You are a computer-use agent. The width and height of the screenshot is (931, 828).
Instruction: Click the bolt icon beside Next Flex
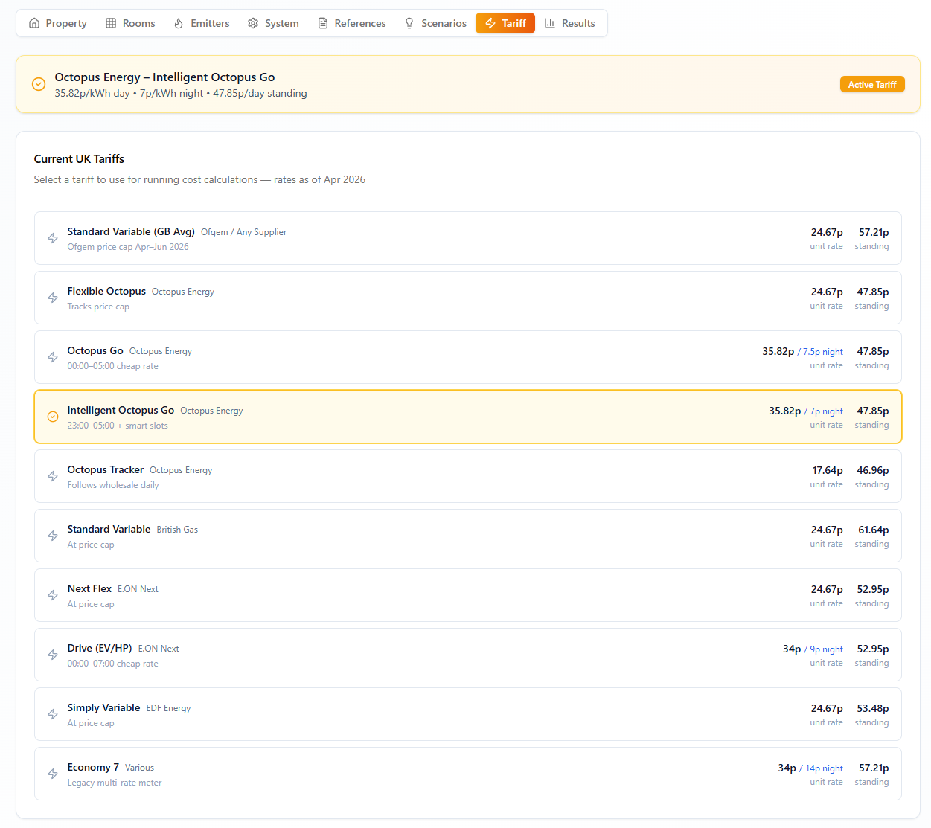[53, 595]
